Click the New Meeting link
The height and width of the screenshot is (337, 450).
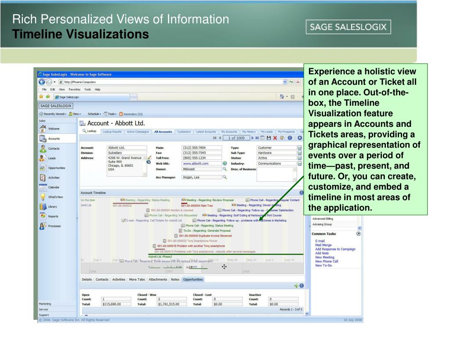(x=325, y=257)
